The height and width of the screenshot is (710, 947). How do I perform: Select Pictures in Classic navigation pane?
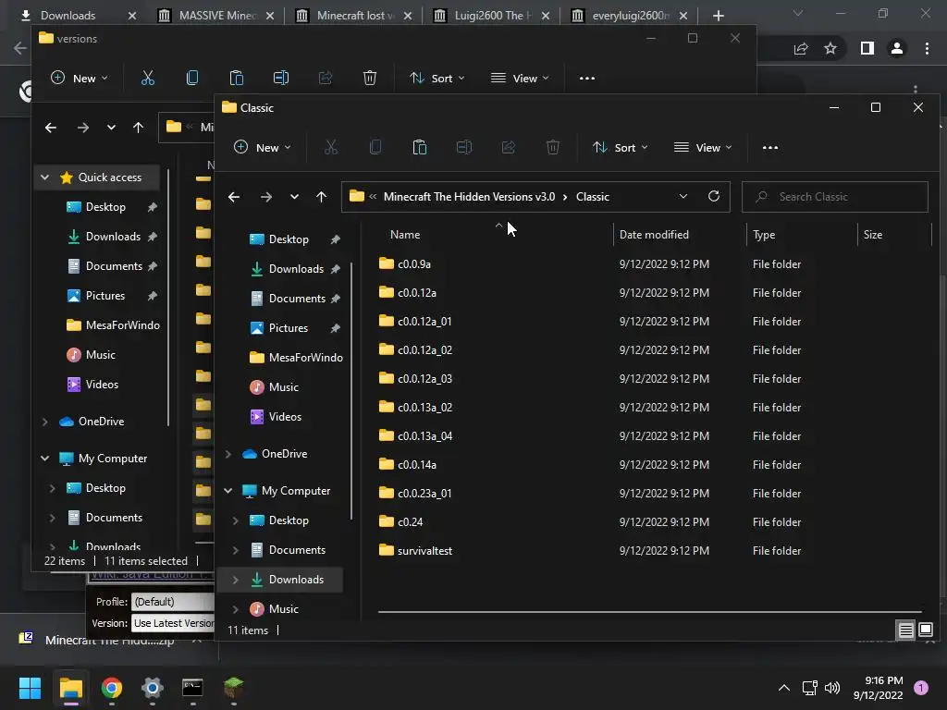click(289, 328)
